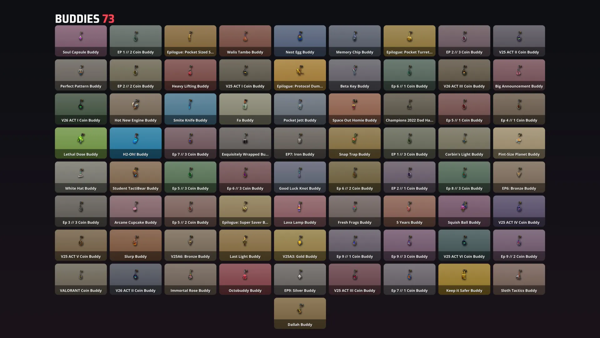Open the Immortal Rose Buddy card

pos(190,279)
